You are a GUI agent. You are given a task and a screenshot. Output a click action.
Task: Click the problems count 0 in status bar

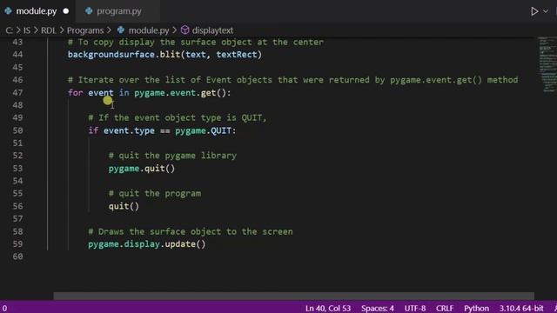pos(4,309)
